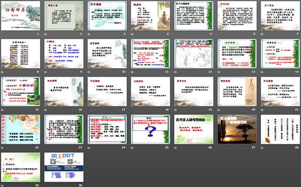The image size is (301, 187).
Task: Select slide 22 with the cartoon strawberry girl
Action: click(x=21, y=129)
